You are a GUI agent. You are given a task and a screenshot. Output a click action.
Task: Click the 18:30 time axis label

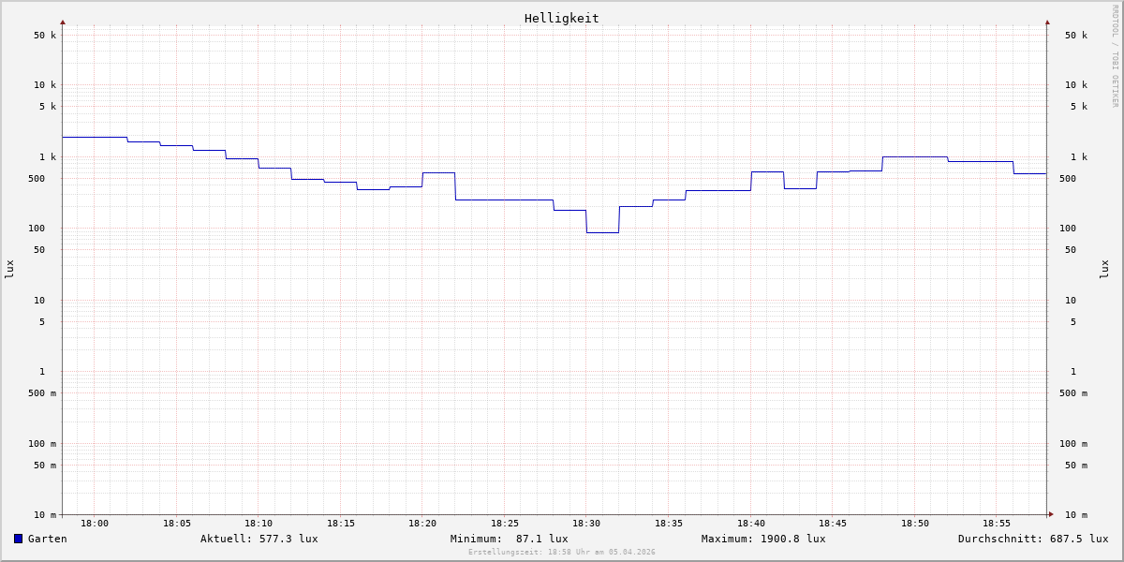click(x=586, y=524)
